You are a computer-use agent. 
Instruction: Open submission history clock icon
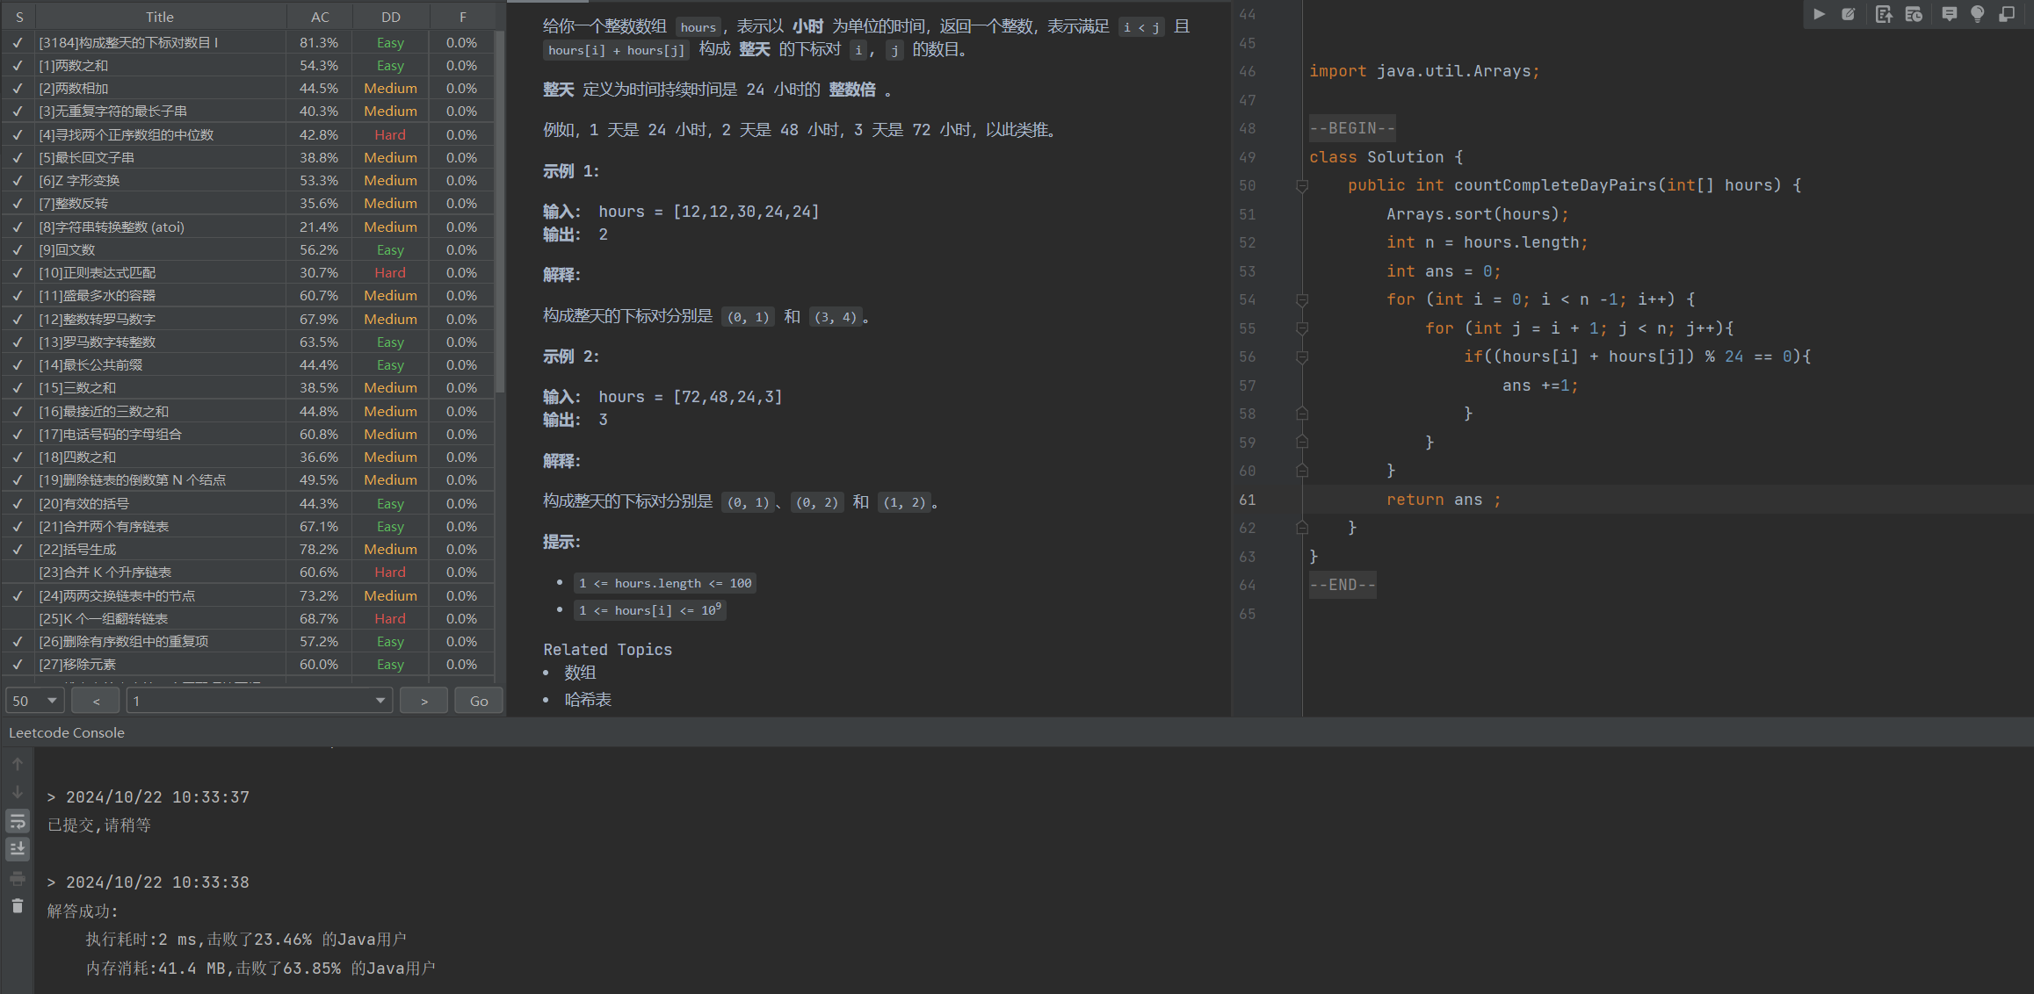coord(1914,14)
